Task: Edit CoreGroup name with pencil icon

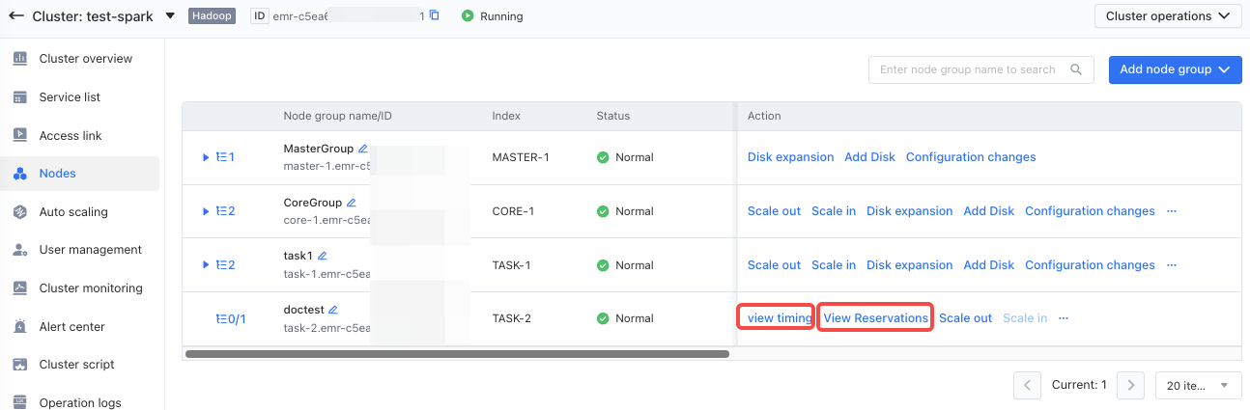Action: [352, 203]
